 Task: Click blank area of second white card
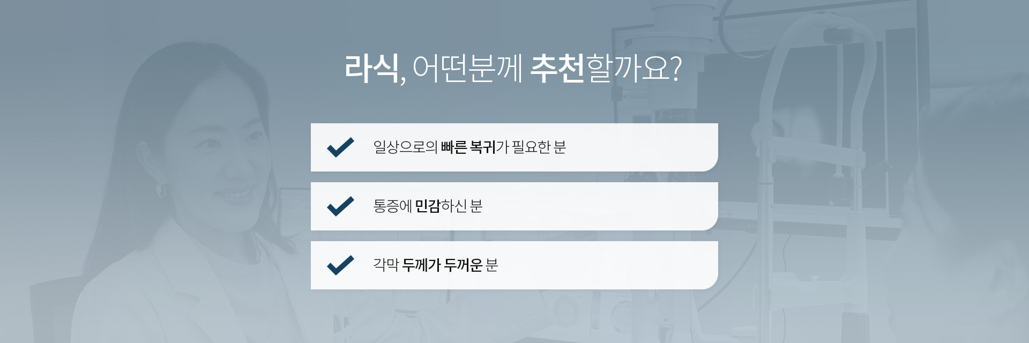coord(600,206)
